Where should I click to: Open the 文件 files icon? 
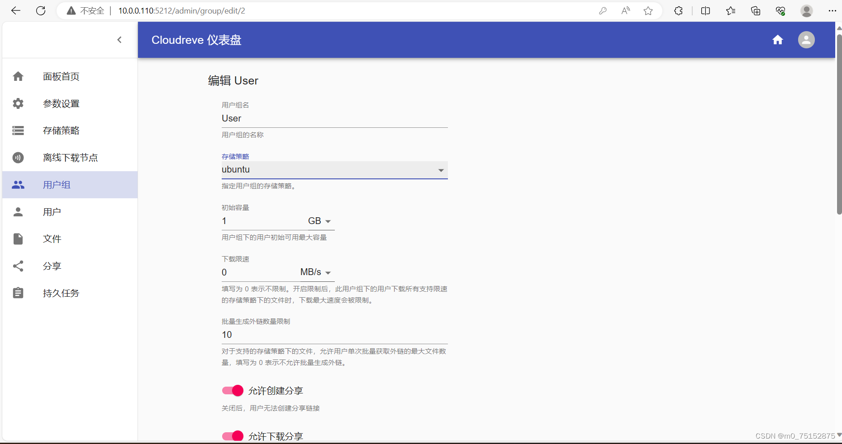18,238
